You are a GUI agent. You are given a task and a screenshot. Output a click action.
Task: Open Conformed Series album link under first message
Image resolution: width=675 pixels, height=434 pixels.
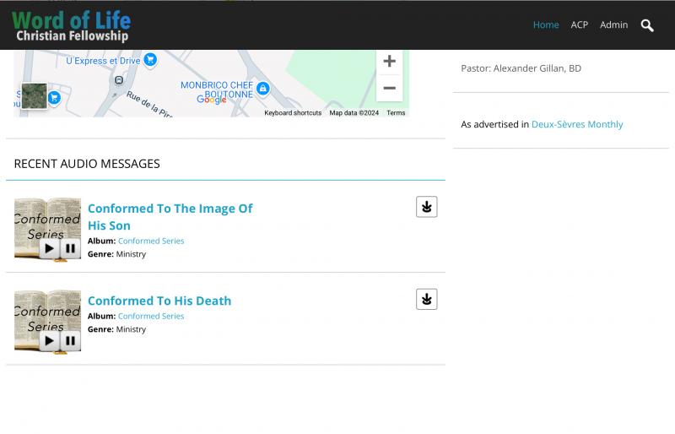(151, 241)
